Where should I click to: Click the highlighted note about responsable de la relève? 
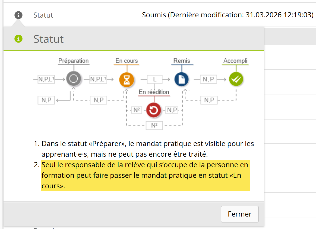point(145,175)
